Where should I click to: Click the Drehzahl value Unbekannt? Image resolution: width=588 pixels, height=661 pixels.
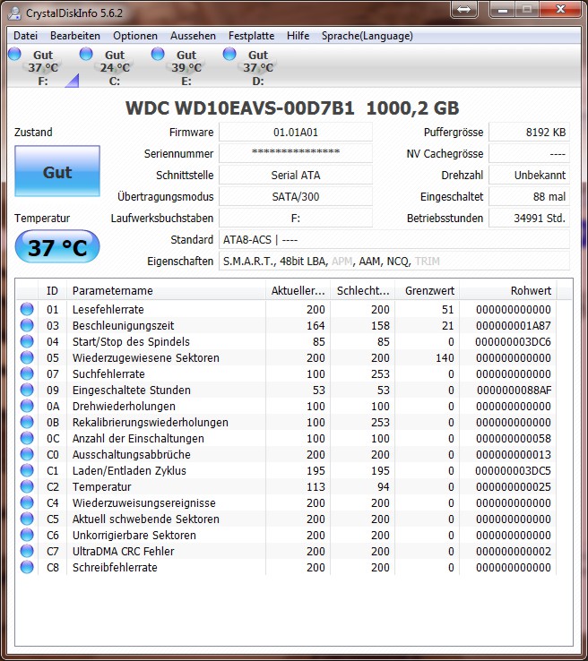(529, 175)
